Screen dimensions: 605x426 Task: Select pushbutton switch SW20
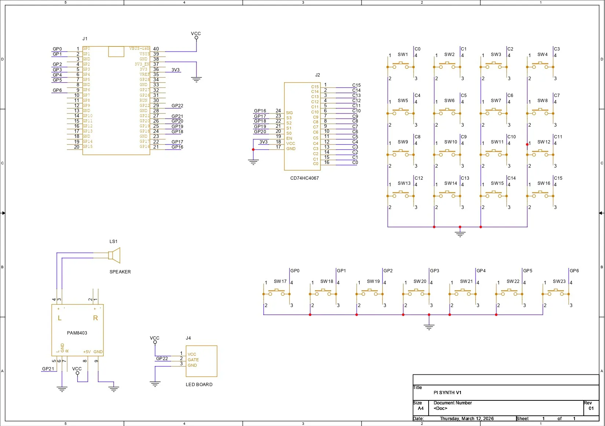tap(416, 293)
